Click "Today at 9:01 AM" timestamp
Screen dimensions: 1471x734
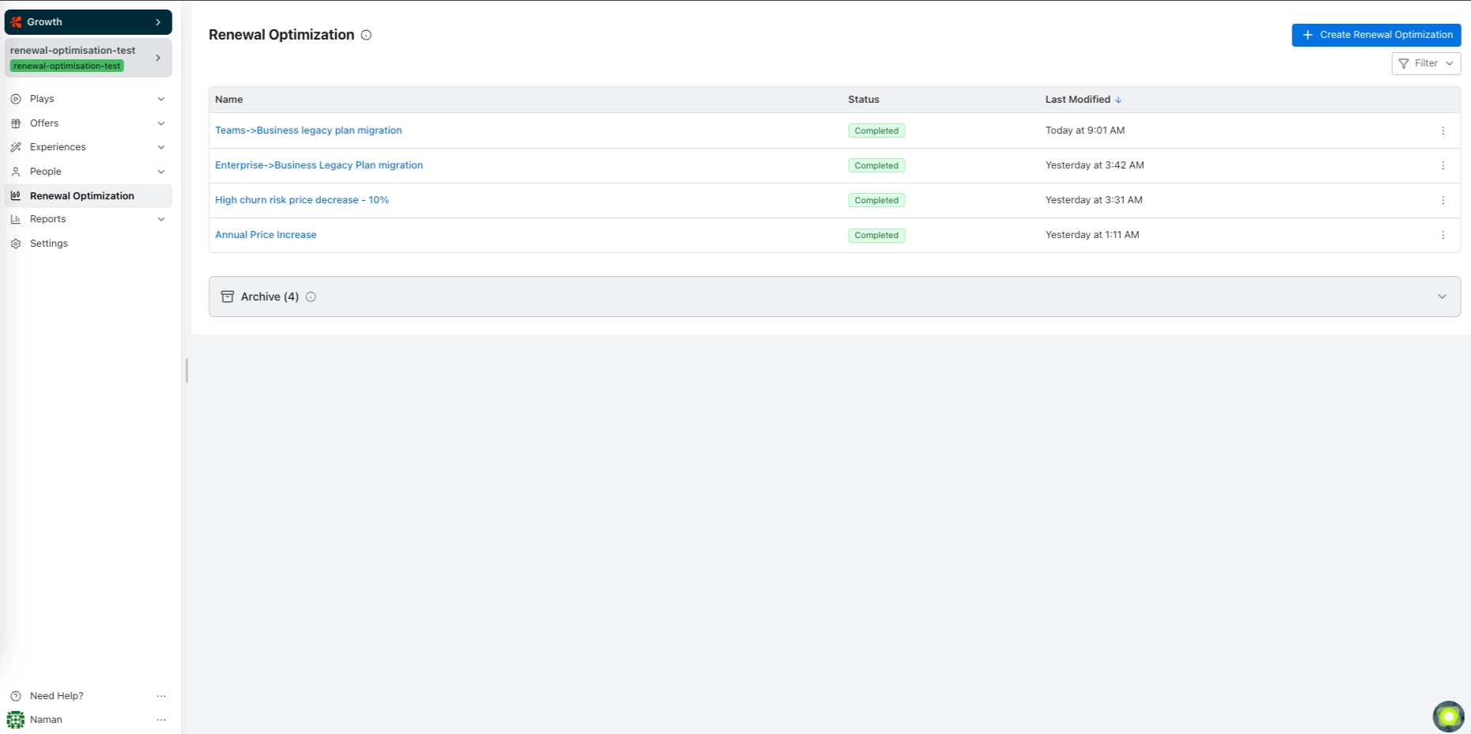(x=1085, y=131)
